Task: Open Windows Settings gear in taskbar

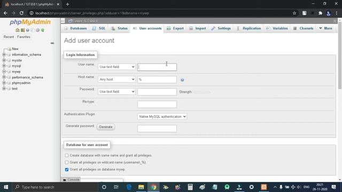Action: (x=252, y=187)
